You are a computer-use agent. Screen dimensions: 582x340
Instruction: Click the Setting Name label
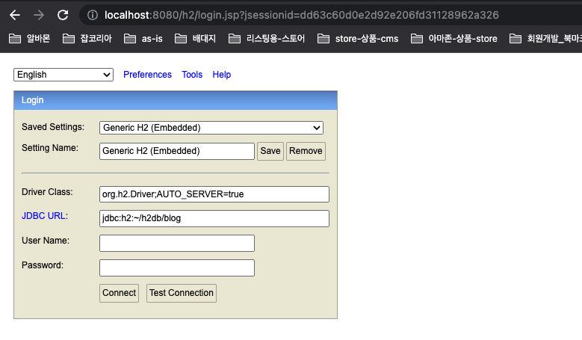[x=50, y=148]
